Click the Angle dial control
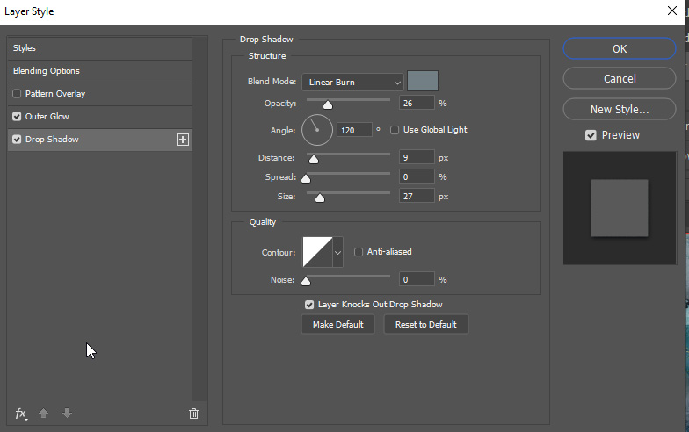 point(316,130)
